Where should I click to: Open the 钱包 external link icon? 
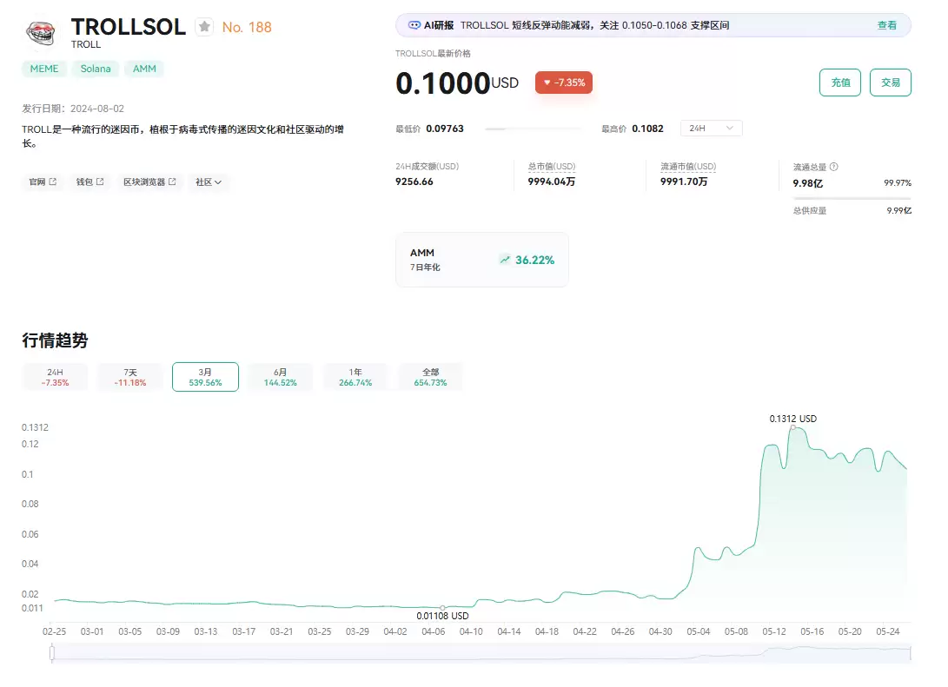100,182
